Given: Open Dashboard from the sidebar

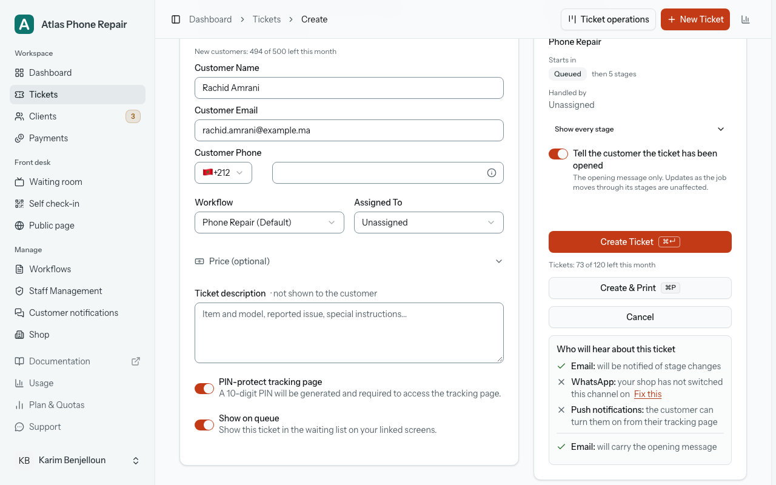Looking at the screenshot, I should [78, 73].
